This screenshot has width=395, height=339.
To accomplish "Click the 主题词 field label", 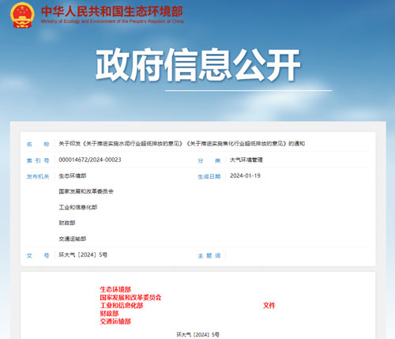I will click(x=209, y=255).
